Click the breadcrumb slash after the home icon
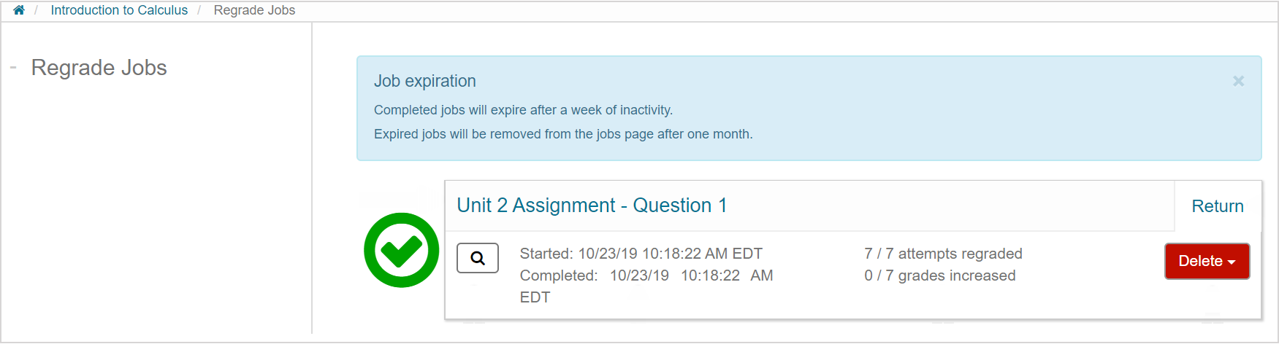Image resolution: width=1279 pixels, height=344 pixels. tap(36, 10)
